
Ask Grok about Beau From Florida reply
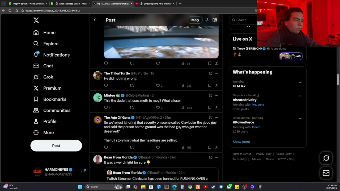210,157
